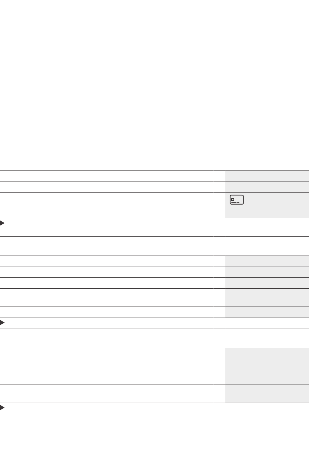Click inside the gray field containing the card icon
309x452 pixels.
pos(276,205)
